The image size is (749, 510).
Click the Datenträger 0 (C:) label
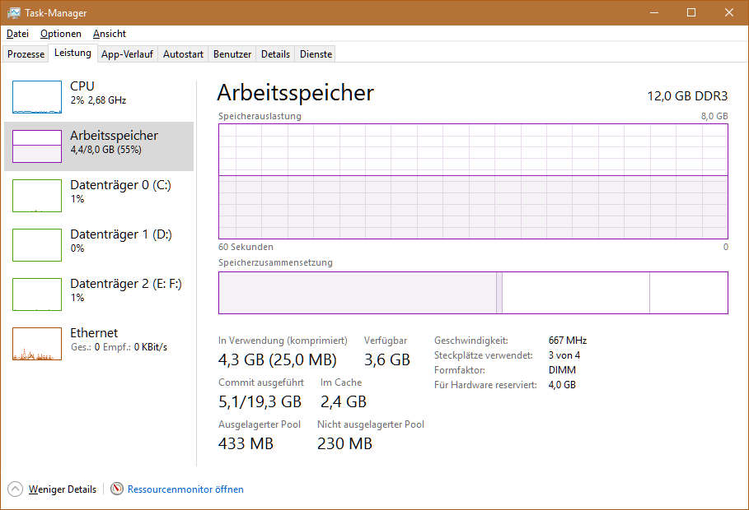(120, 184)
